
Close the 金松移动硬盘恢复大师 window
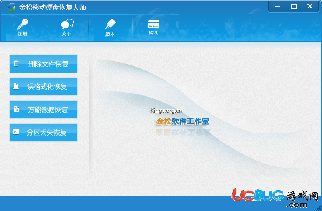[x=309, y=6]
